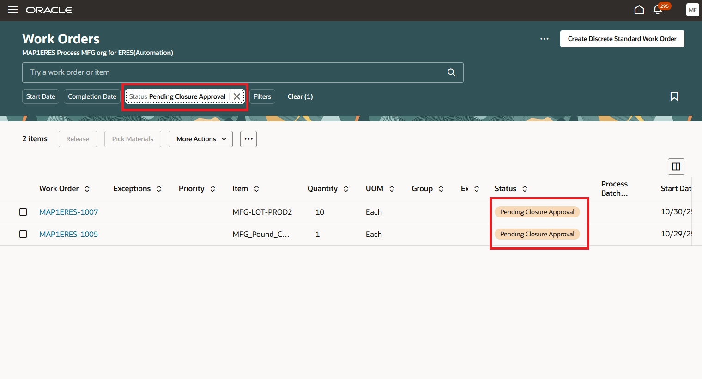The width and height of the screenshot is (702, 379).
Task: Select checkbox for MAP1ERES-1007
Action: coord(23,212)
